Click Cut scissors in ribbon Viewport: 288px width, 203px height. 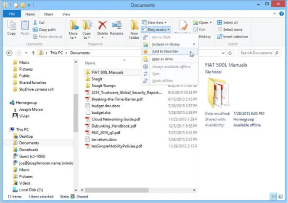[35, 22]
